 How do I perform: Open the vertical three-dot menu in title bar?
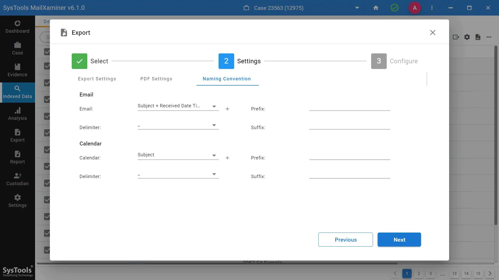coord(432,8)
